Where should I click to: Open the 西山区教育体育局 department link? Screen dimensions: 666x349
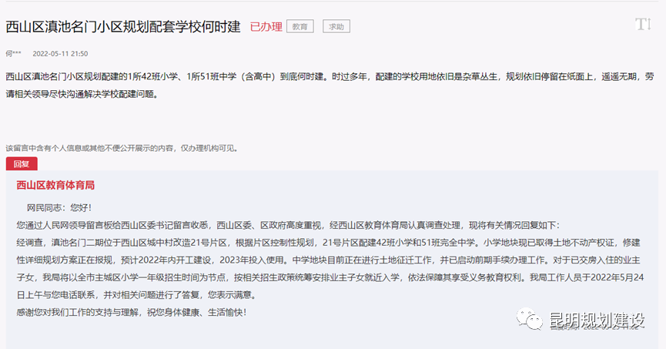(x=55, y=186)
